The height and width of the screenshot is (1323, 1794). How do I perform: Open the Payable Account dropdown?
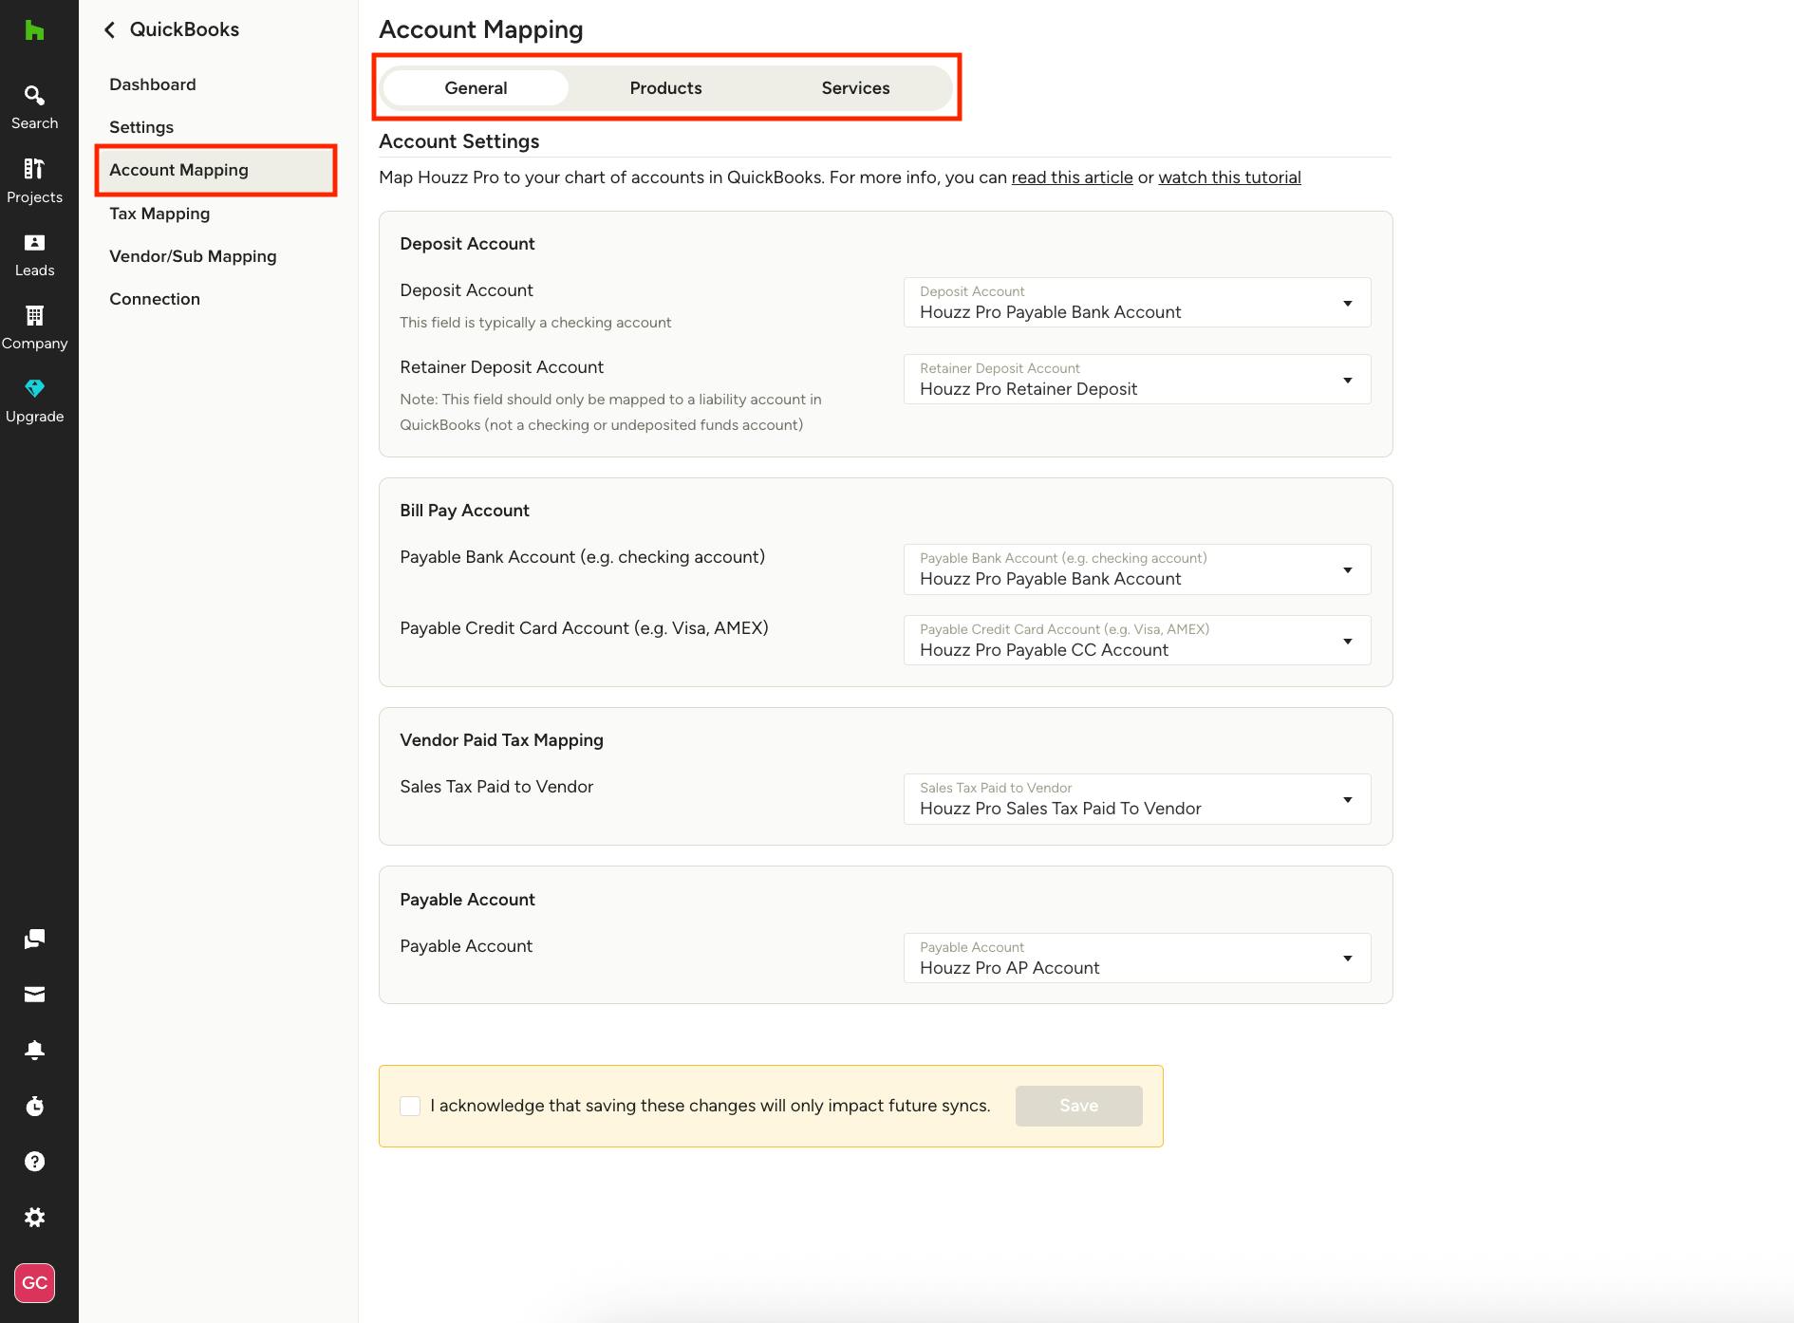1137,959
